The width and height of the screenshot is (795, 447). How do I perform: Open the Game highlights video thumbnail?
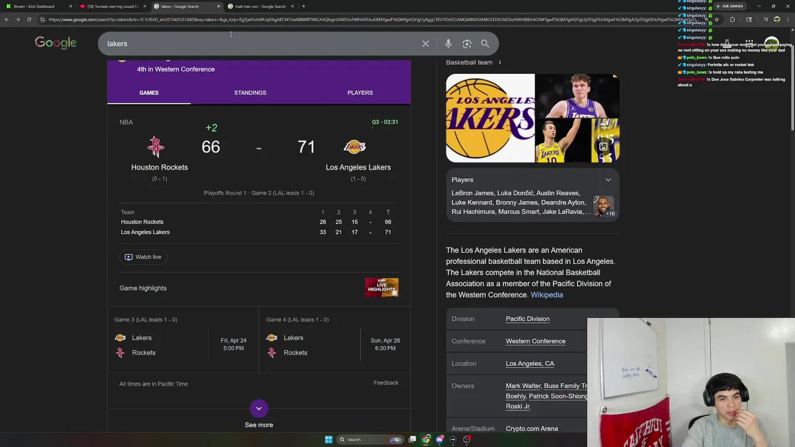click(382, 287)
